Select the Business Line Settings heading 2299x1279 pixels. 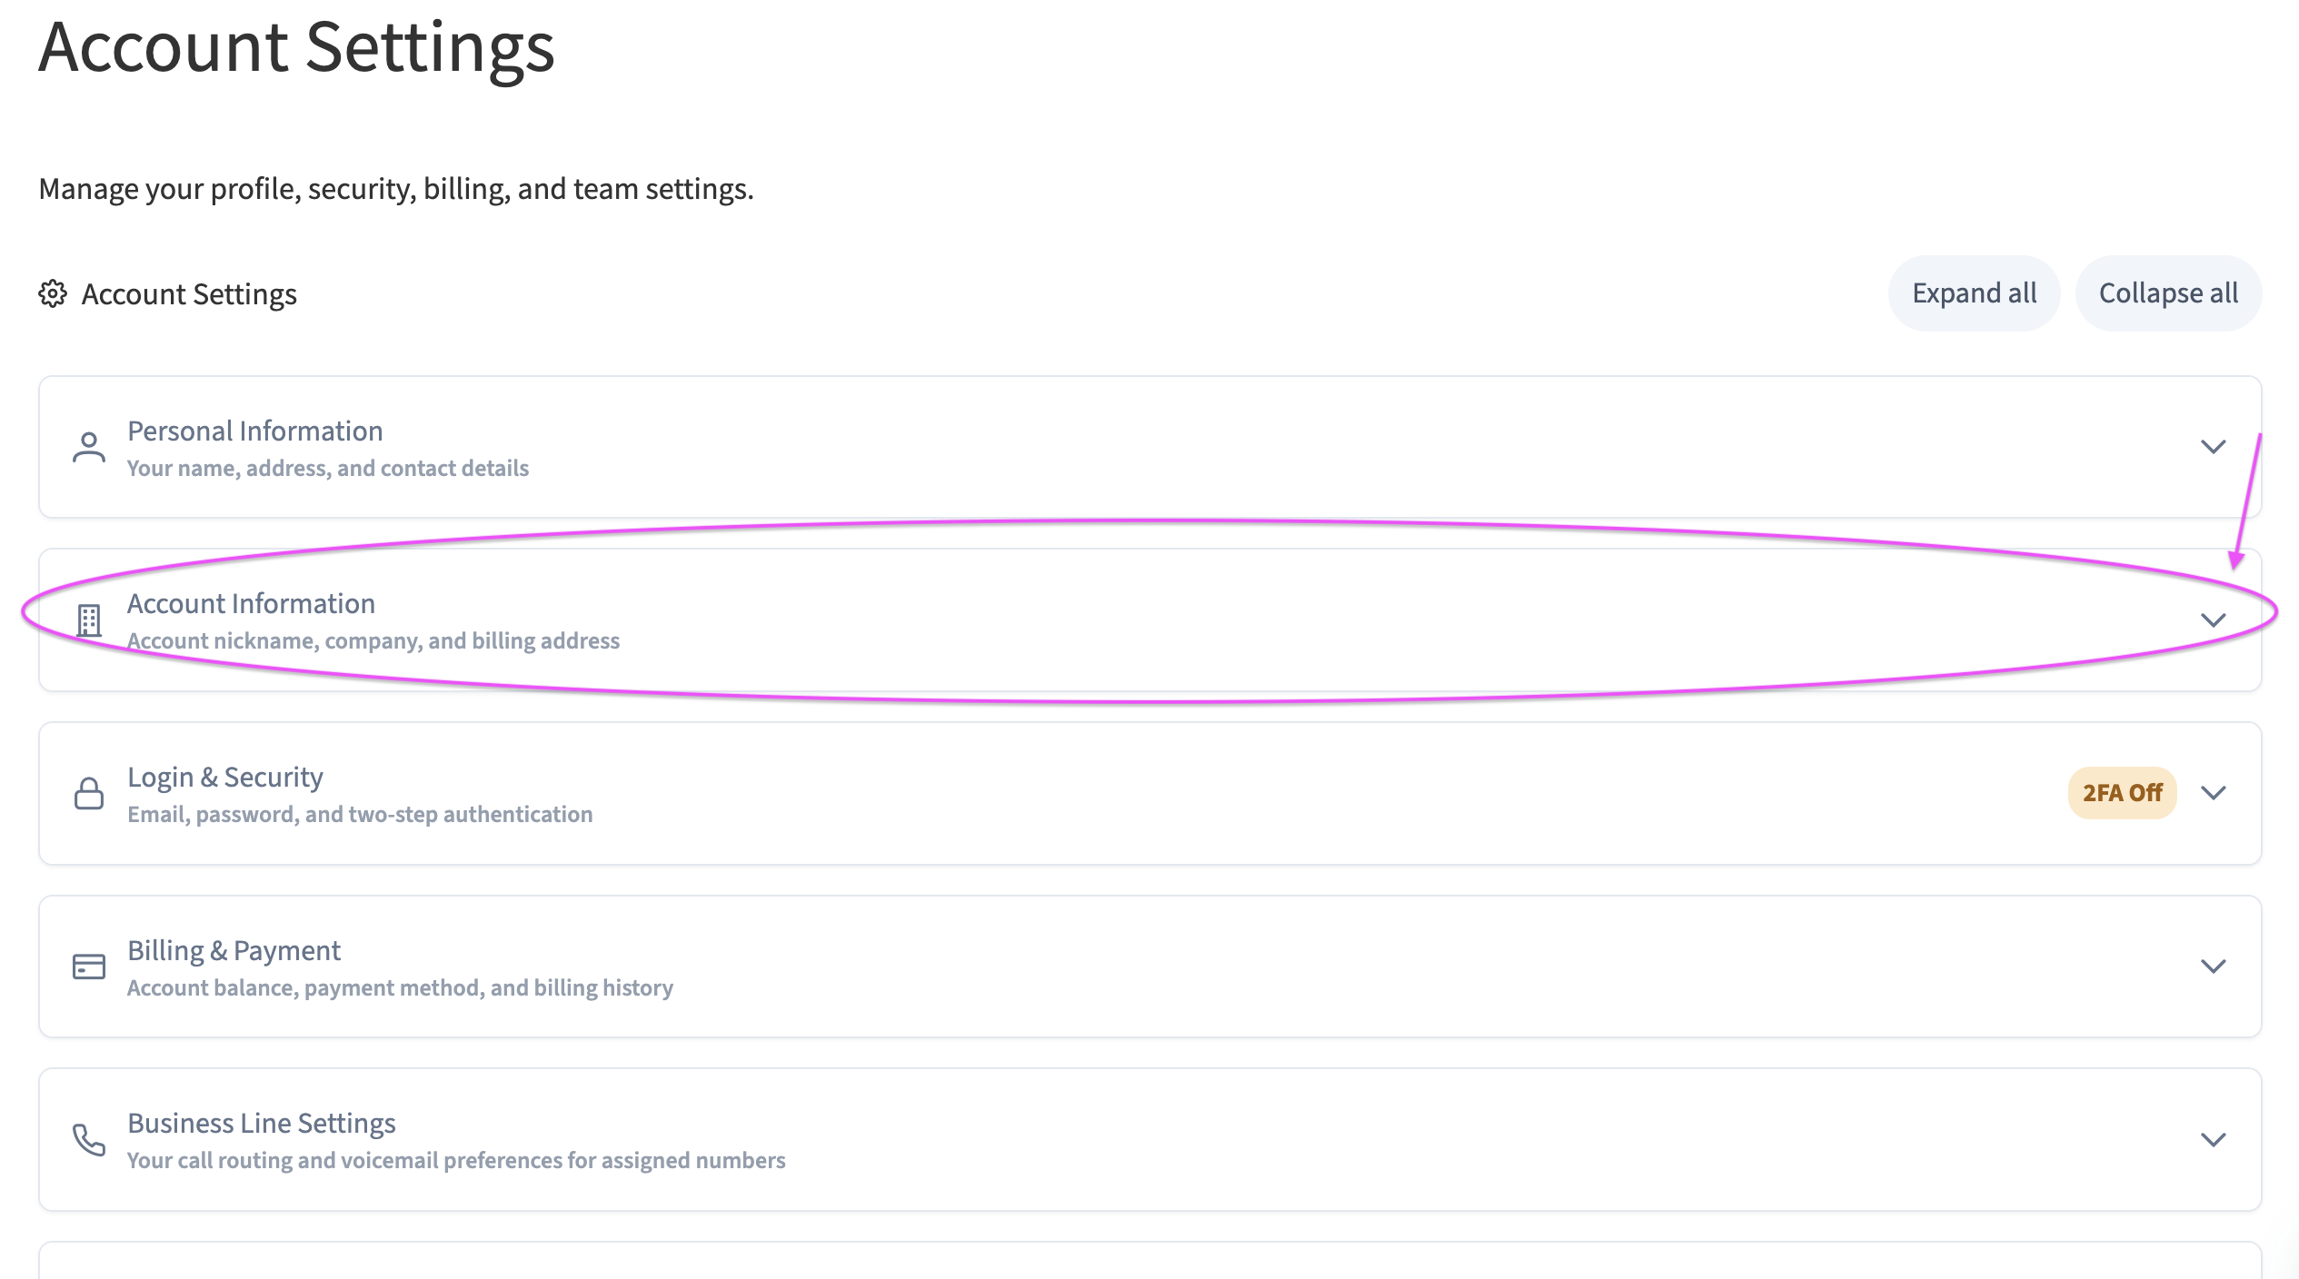tap(262, 1124)
